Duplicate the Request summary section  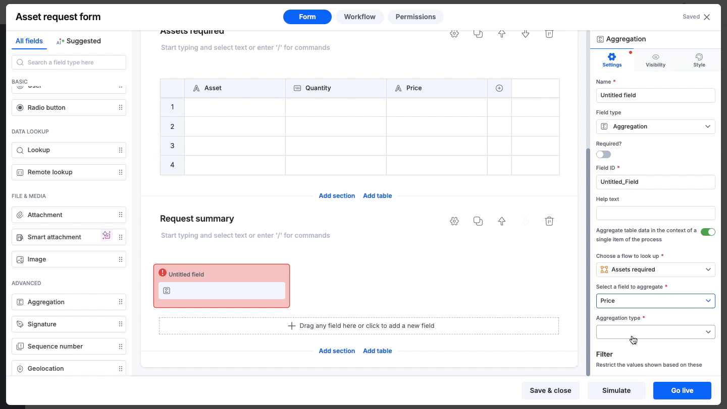click(x=478, y=221)
